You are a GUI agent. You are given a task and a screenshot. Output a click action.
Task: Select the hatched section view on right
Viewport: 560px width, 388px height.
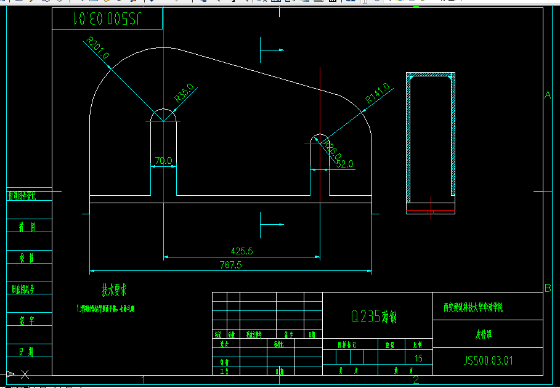pos(431,143)
